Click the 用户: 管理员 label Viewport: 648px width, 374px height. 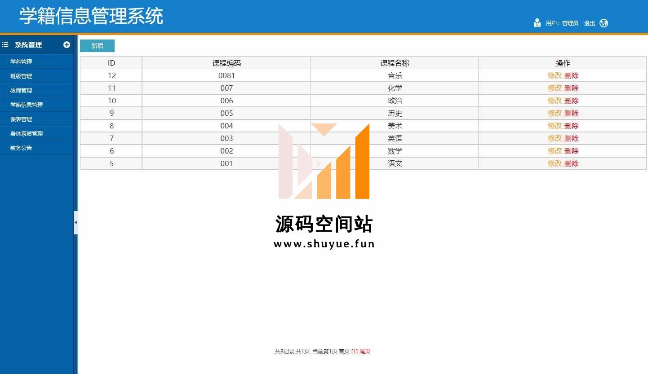[x=562, y=23]
